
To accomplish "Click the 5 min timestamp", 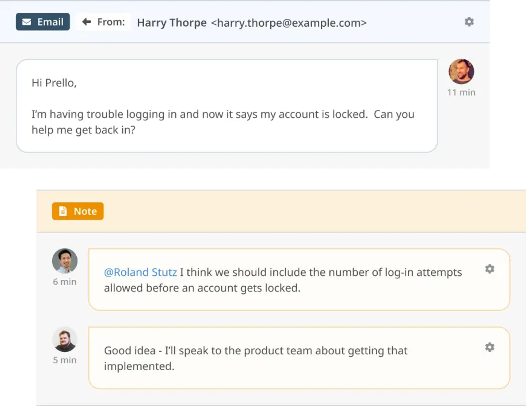I will click(65, 360).
